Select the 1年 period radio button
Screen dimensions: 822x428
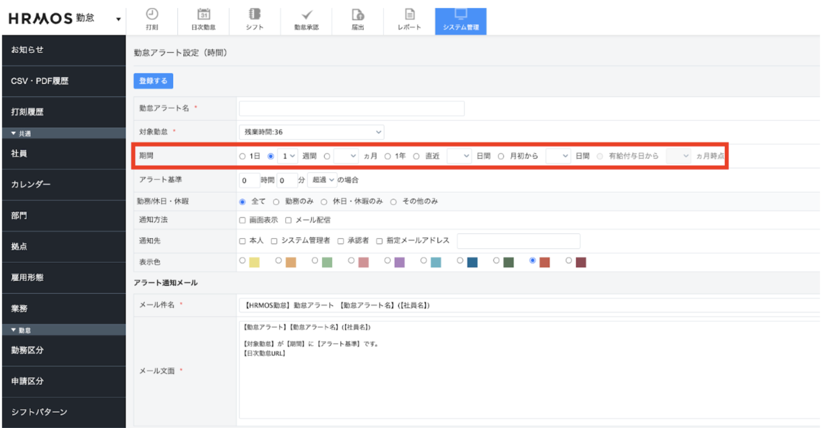tap(387, 156)
